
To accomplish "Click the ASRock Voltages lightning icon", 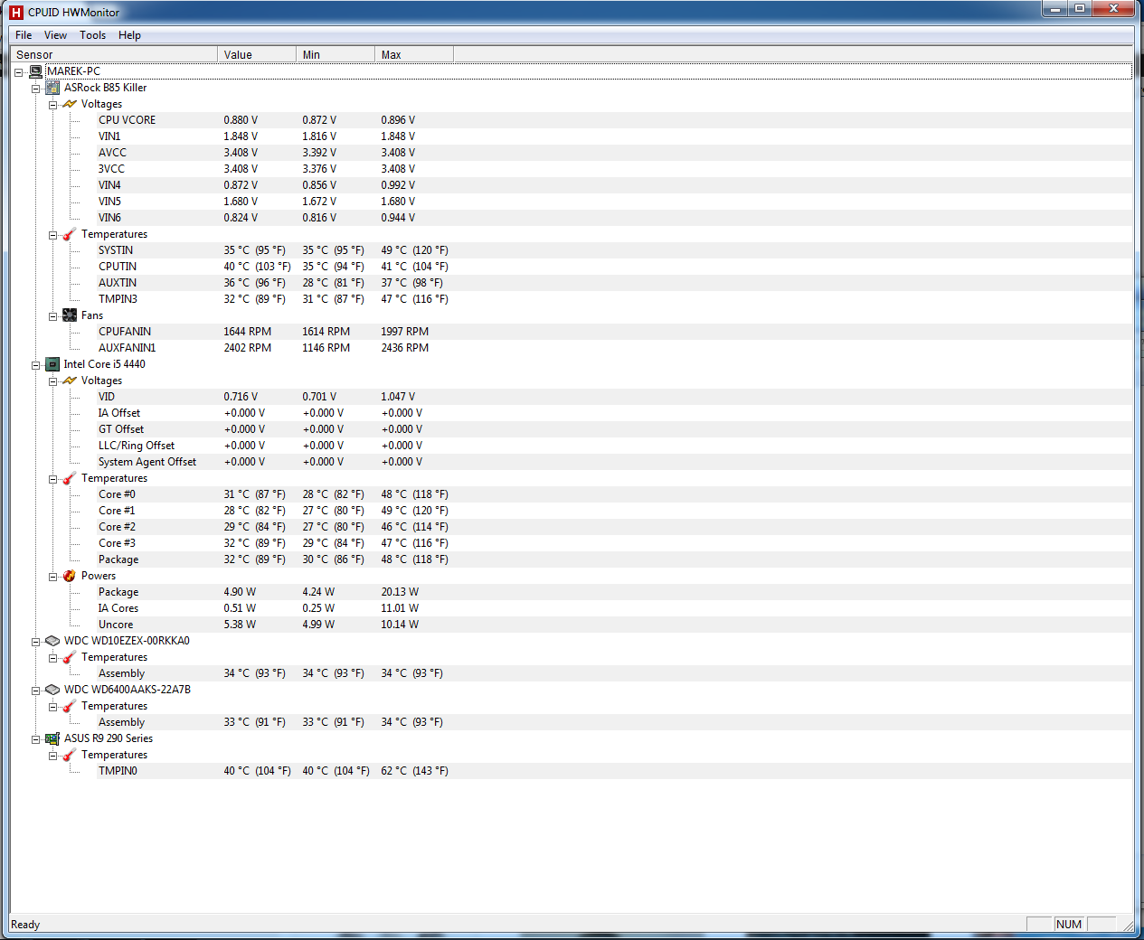I will click(x=70, y=104).
